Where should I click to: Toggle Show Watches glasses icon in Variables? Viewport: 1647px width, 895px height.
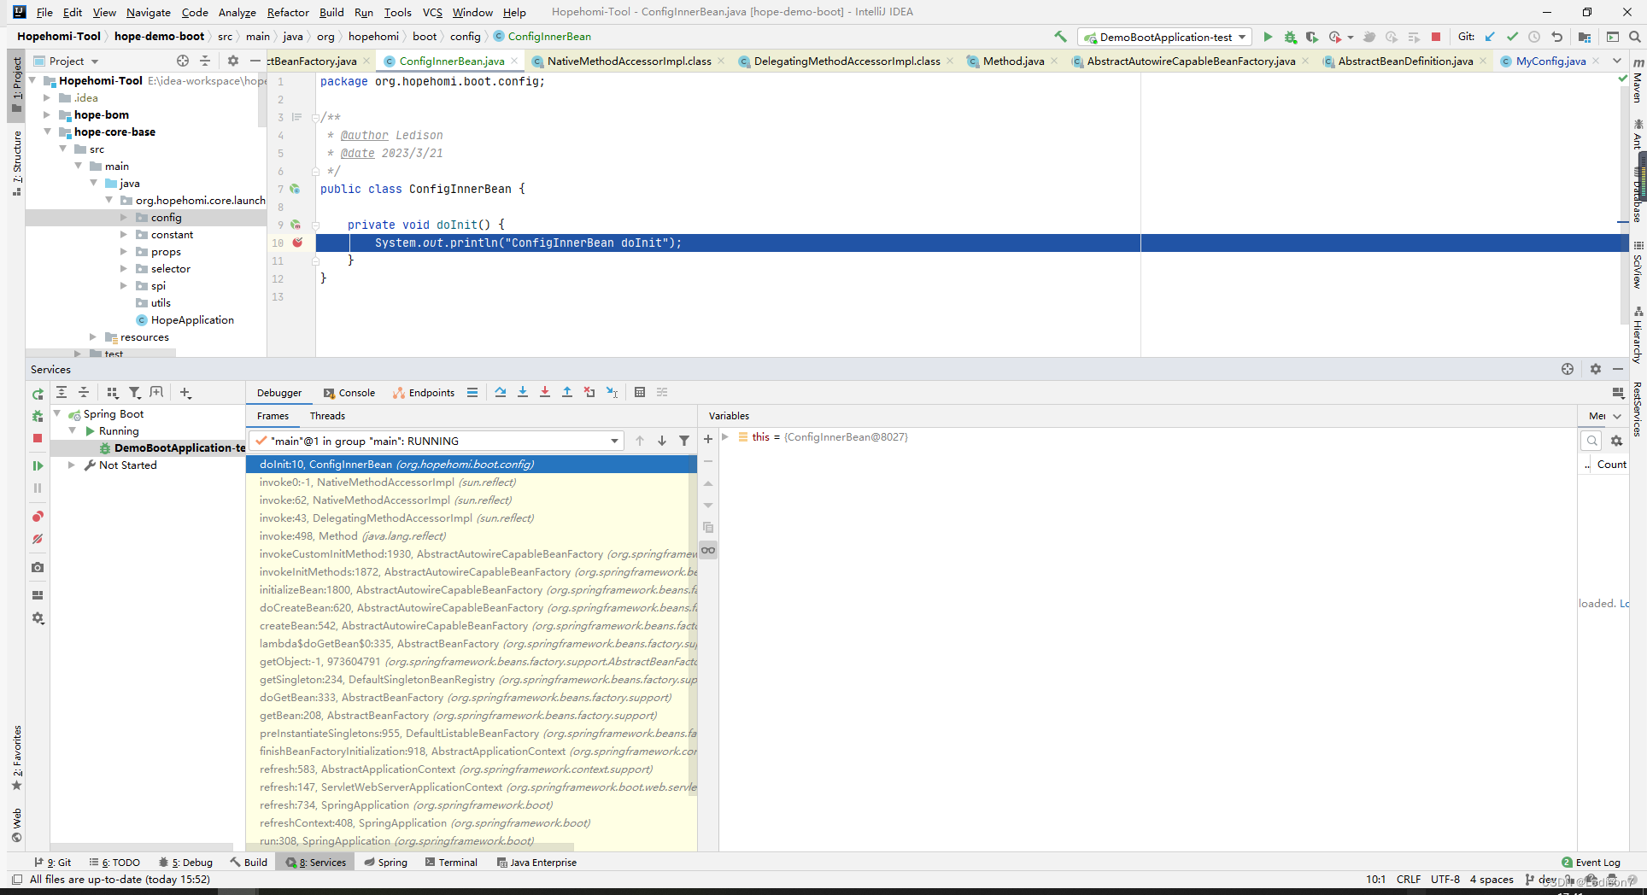click(708, 550)
